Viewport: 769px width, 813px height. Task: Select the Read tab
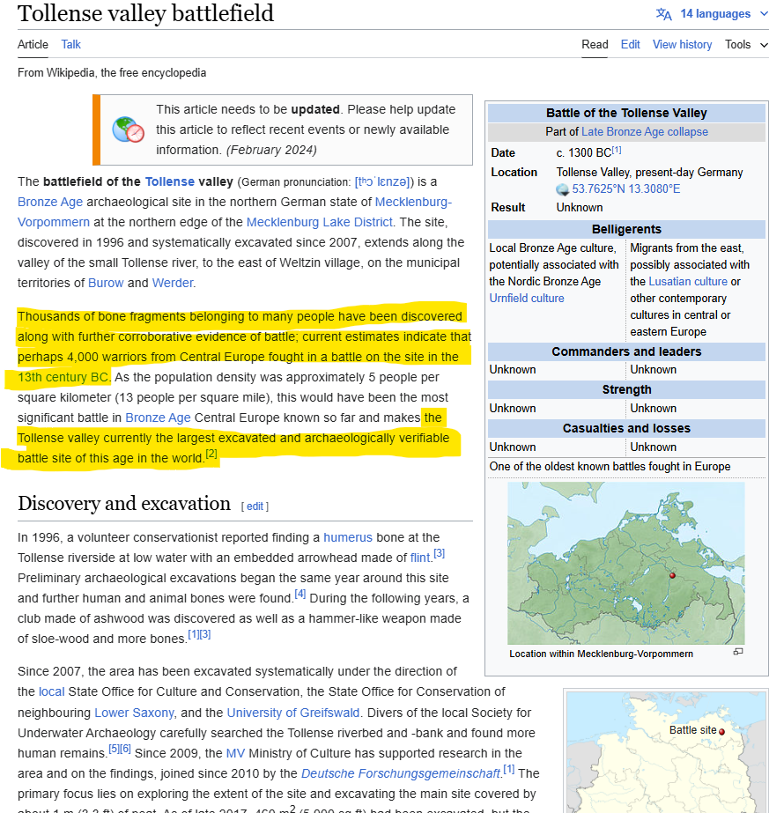click(595, 45)
